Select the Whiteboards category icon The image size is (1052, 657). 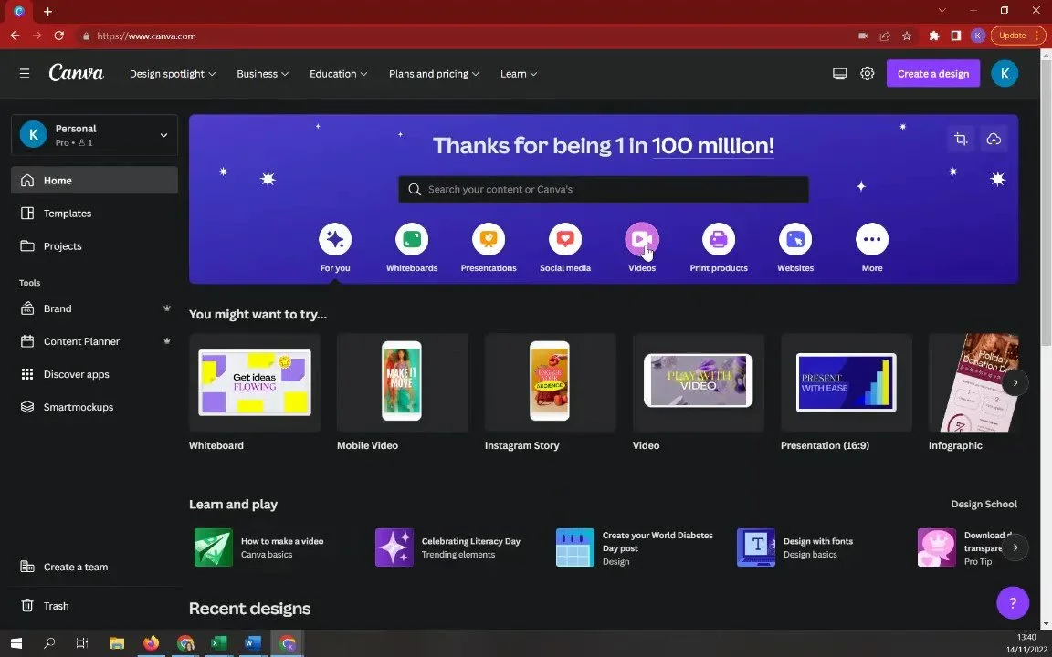click(x=412, y=239)
